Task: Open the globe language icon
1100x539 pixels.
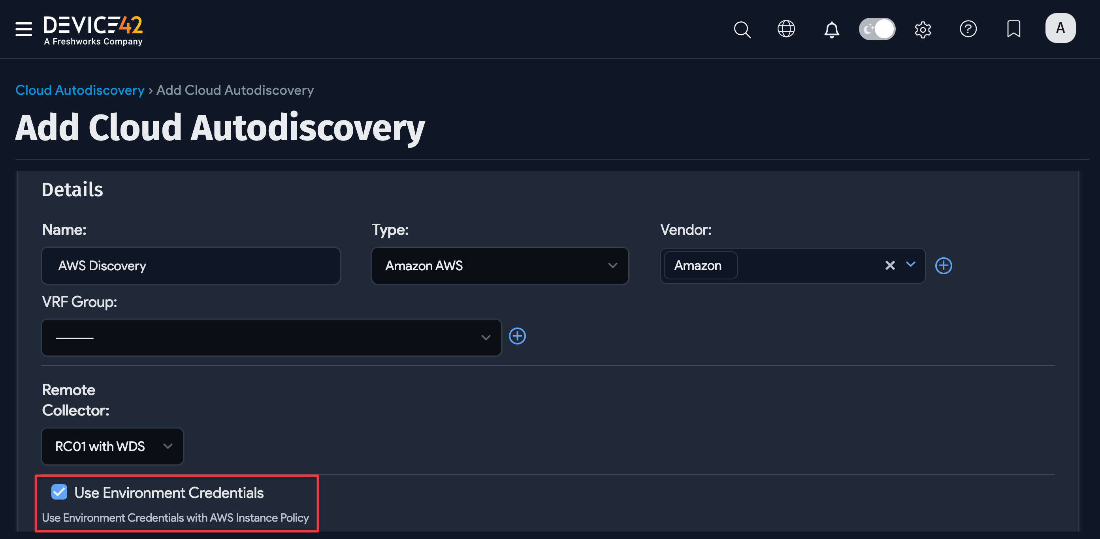Action: (x=786, y=29)
